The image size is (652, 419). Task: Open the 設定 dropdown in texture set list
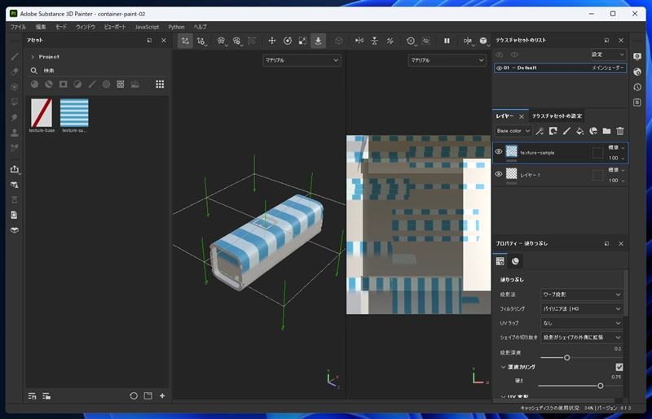[x=608, y=55]
